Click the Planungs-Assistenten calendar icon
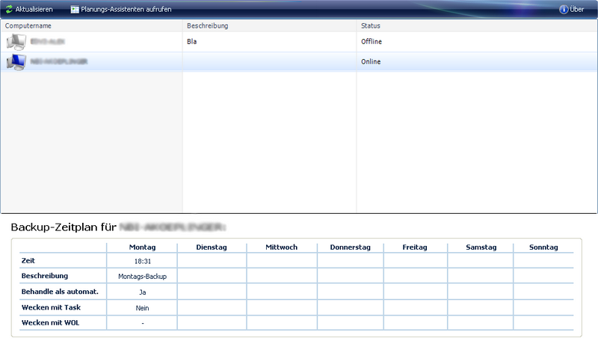The width and height of the screenshot is (598, 344). coord(75,9)
